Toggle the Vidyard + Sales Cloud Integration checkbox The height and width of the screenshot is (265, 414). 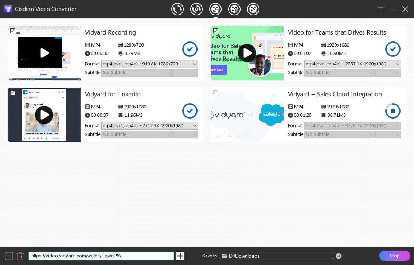coord(215,93)
